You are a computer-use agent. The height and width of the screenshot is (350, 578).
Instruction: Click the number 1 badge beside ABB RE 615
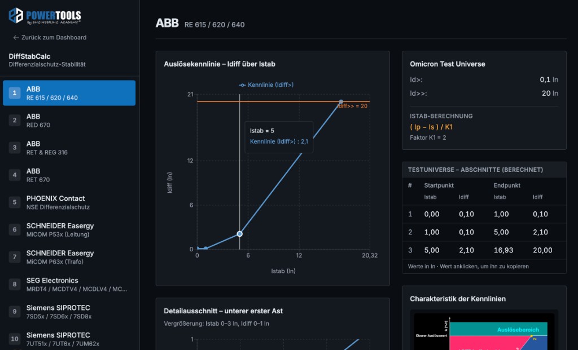coord(15,93)
